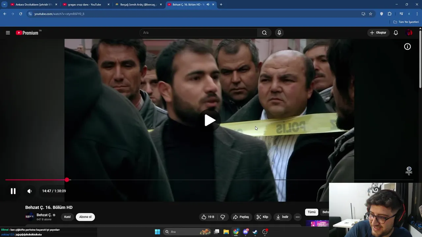Show video info card icon
The width and height of the screenshot is (422, 237).
click(x=407, y=47)
